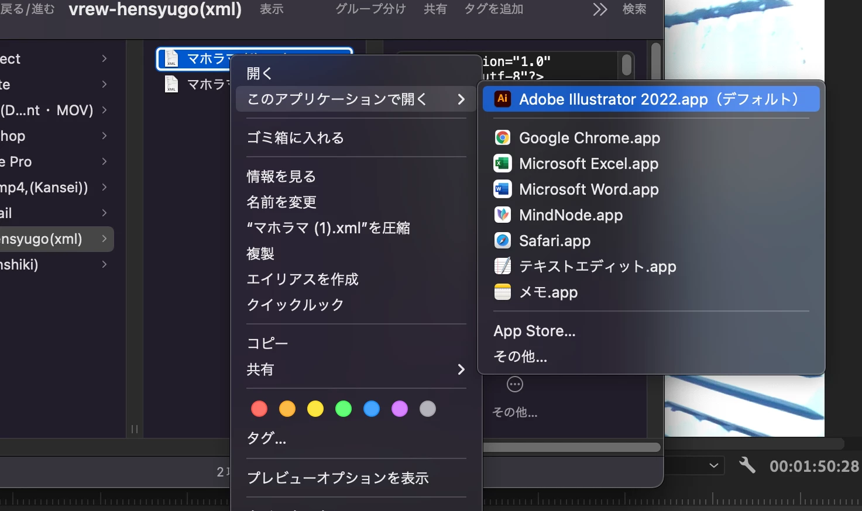Click 共有 in Finder toolbar
The height and width of the screenshot is (511, 862).
click(435, 9)
